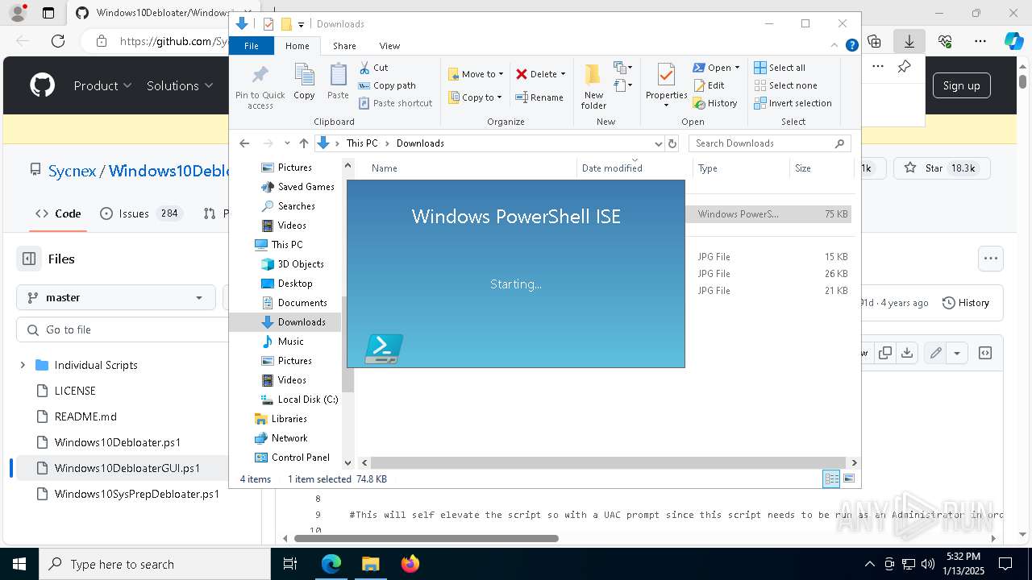
Task: Click the Search Downloads field
Action: 770,143
